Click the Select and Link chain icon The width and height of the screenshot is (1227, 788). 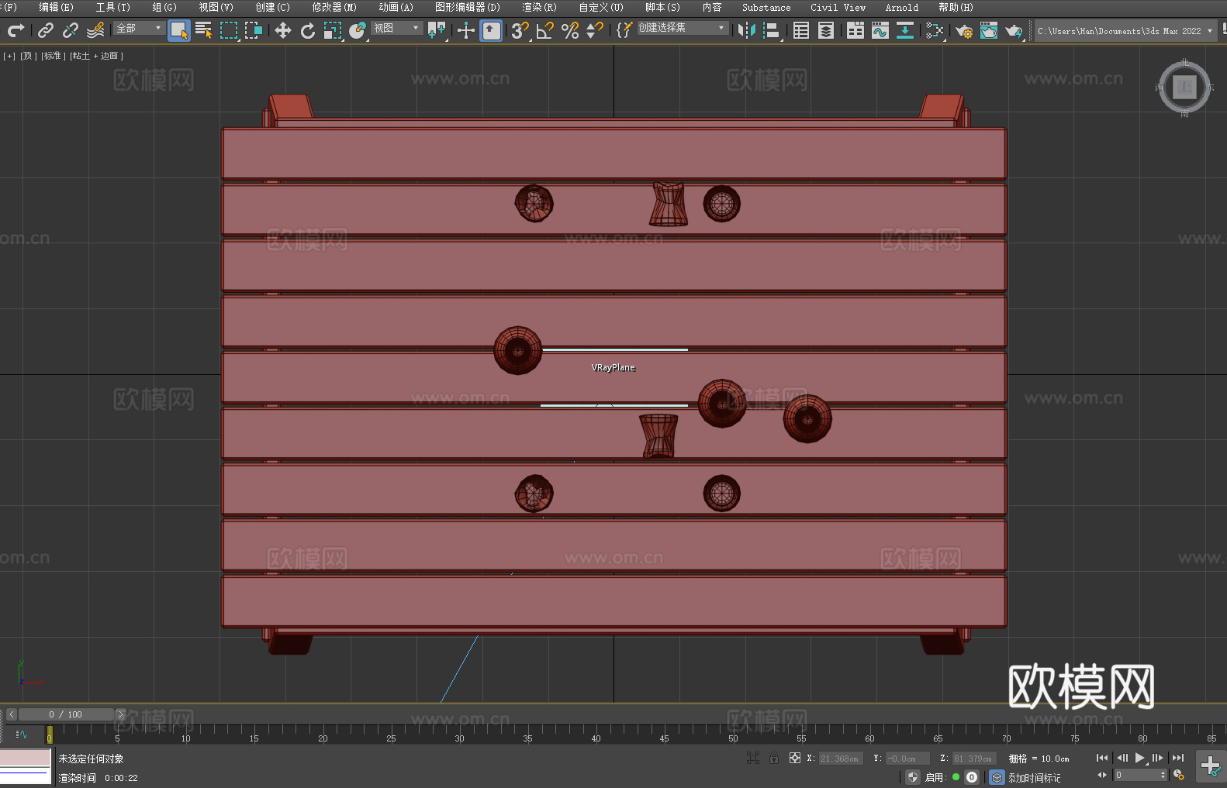click(x=46, y=30)
